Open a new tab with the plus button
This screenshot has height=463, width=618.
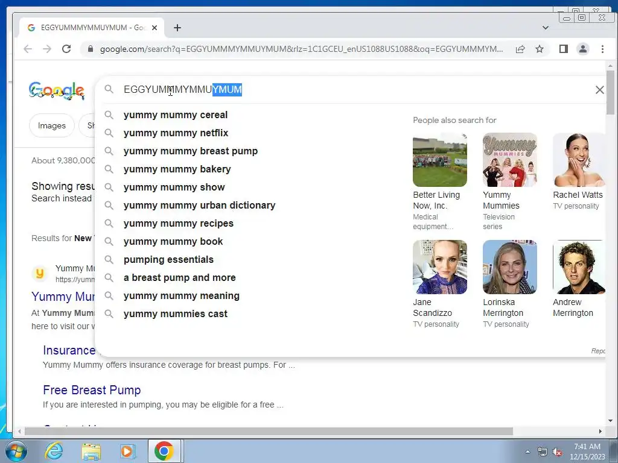(x=177, y=28)
